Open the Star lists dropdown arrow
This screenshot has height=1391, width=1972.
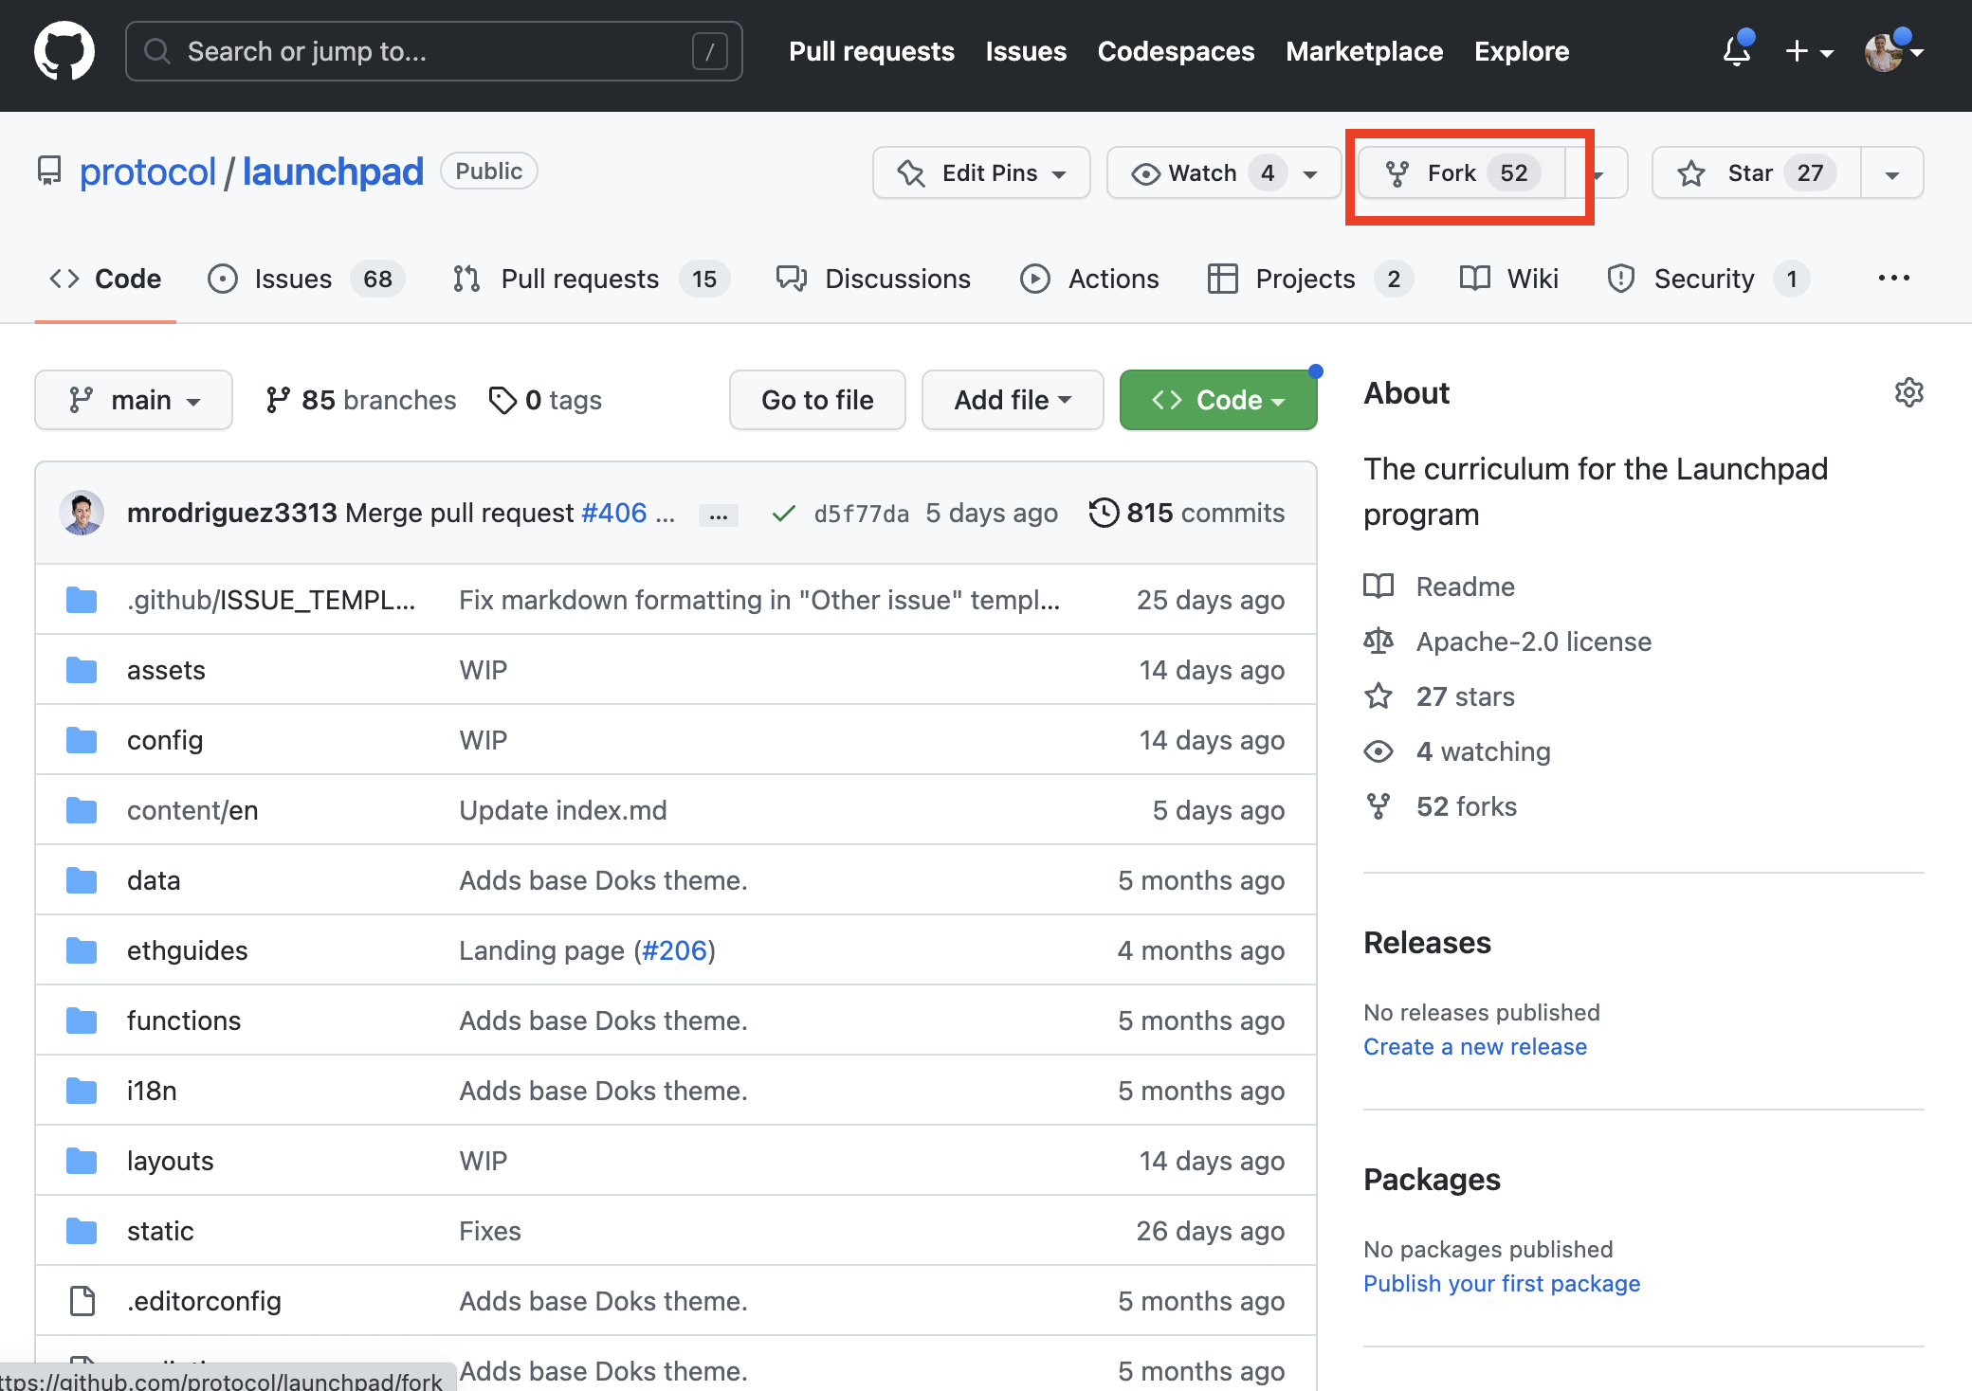click(x=1892, y=173)
